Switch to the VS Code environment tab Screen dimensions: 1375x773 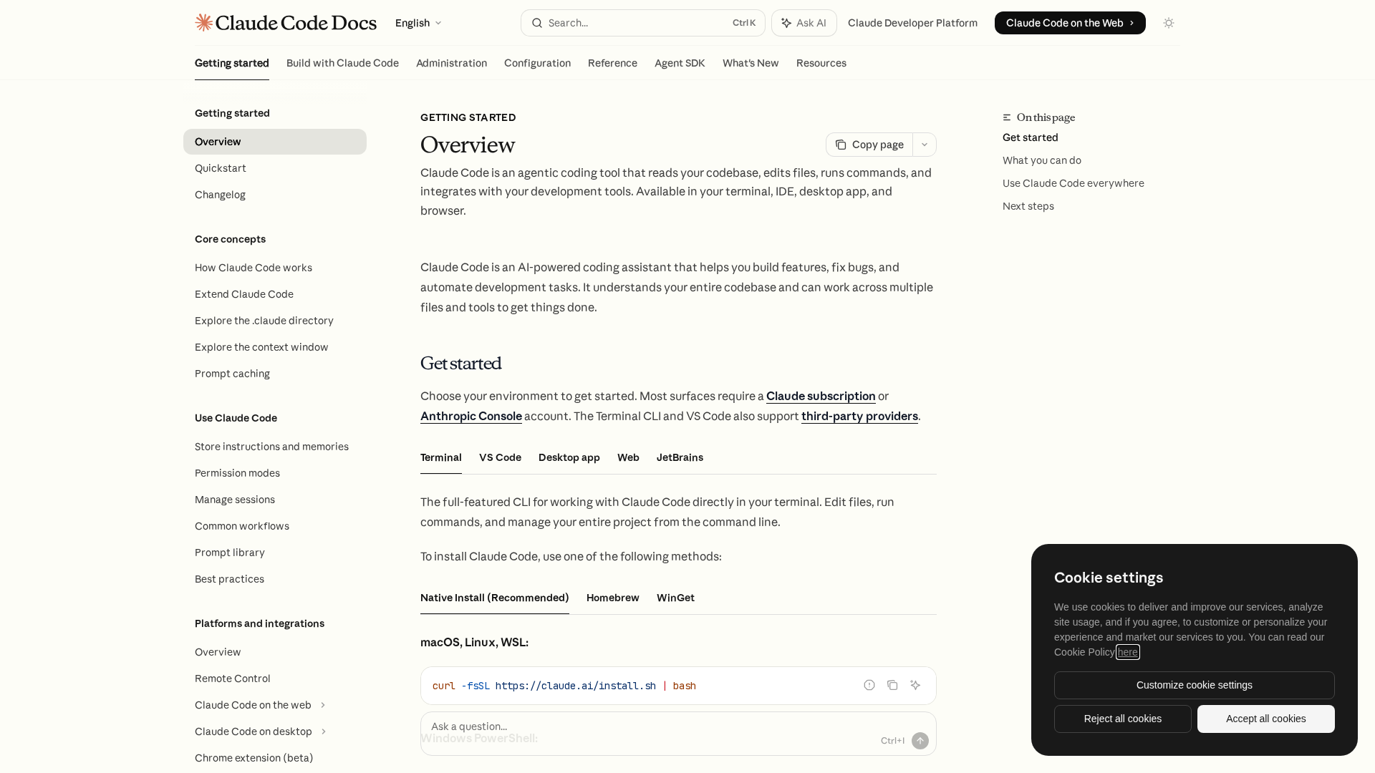click(x=500, y=457)
